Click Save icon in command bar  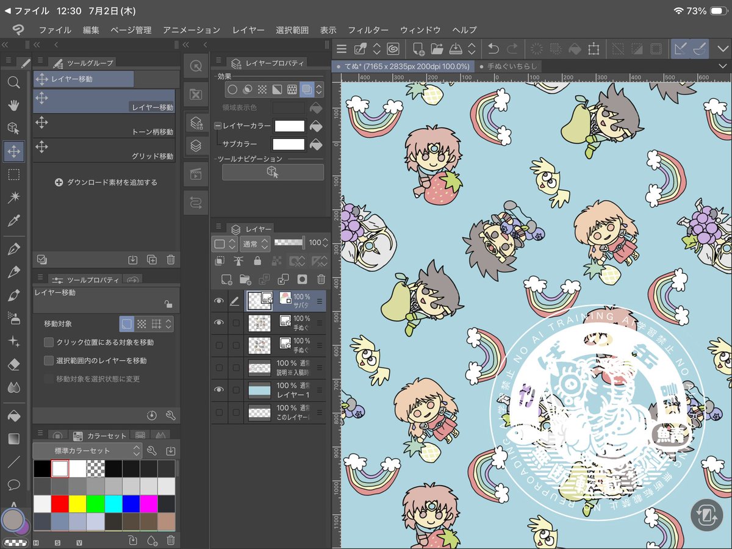455,49
